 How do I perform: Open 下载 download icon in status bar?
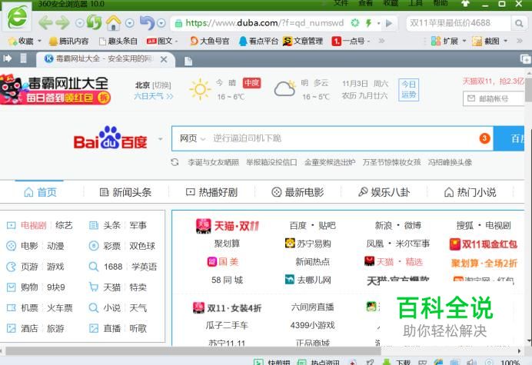click(387, 362)
